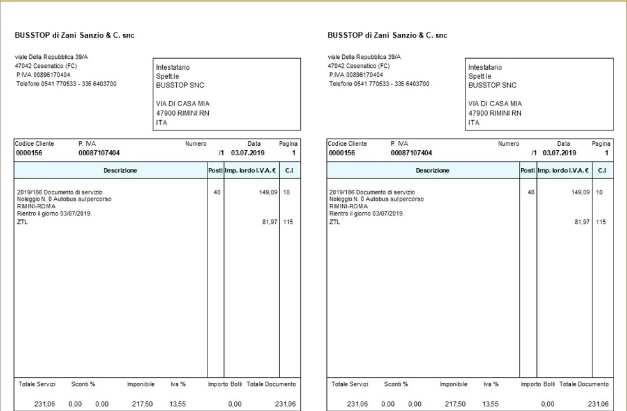The width and height of the screenshot is (627, 411).
Task: Click 'Descrizione' column header in right copy
Action: point(432,171)
